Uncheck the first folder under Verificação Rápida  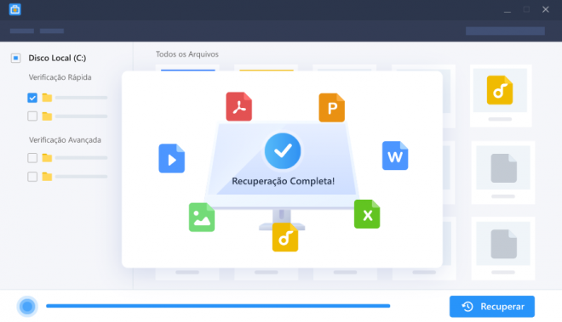32,98
